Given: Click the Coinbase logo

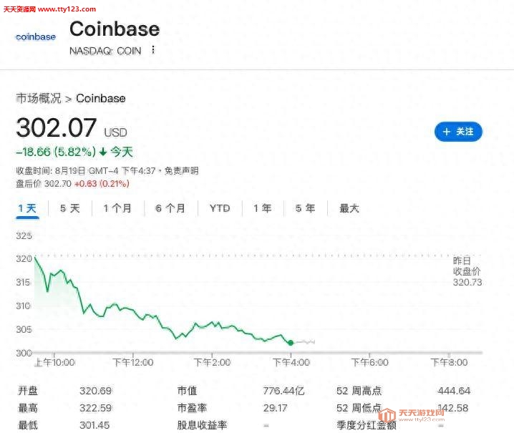Looking at the screenshot, I should pyautogui.click(x=36, y=37).
